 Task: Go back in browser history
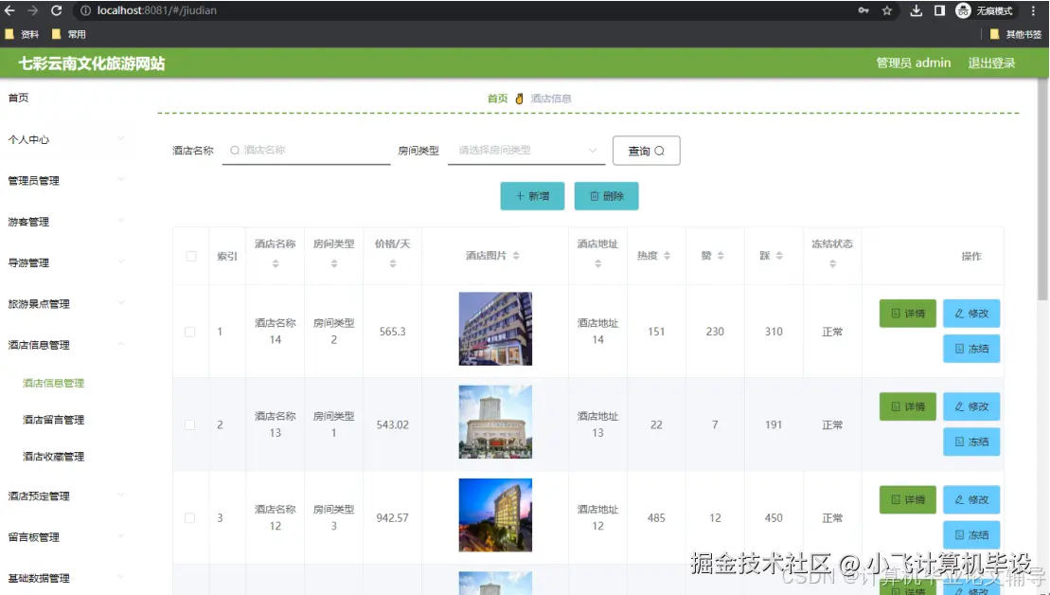tap(9, 10)
